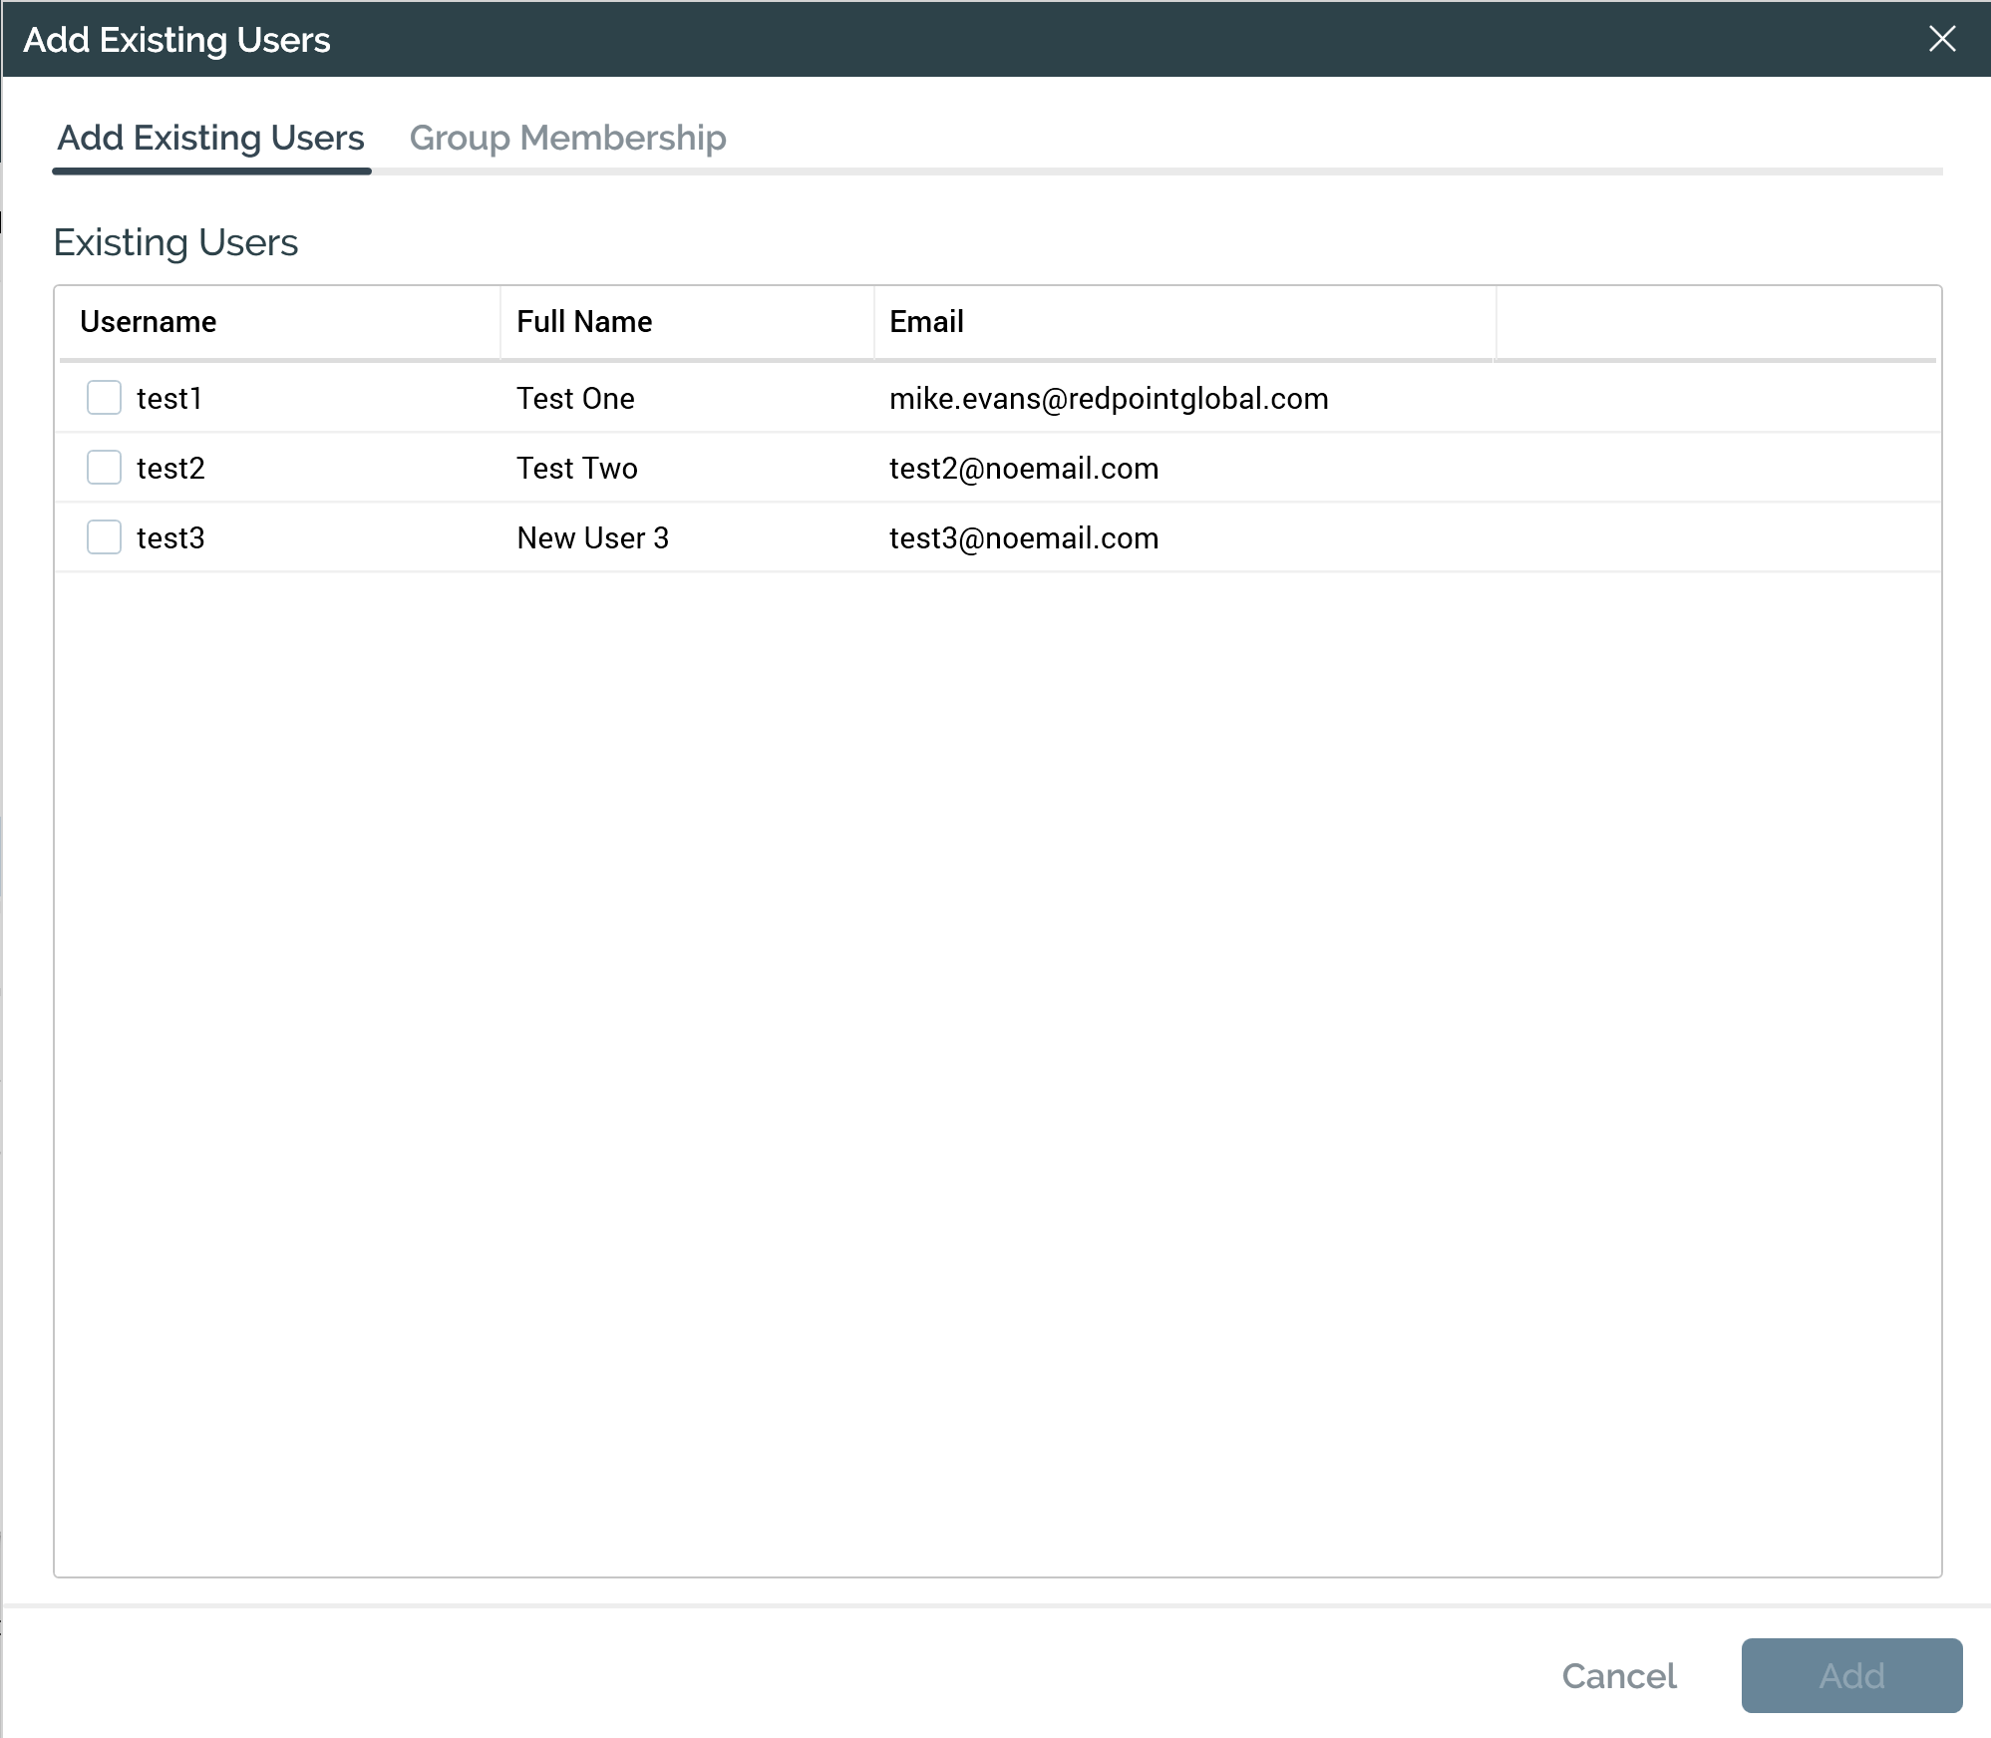Click the empty last column header
Image resolution: width=1991 pixels, height=1738 pixels.
coord(1716,322)
